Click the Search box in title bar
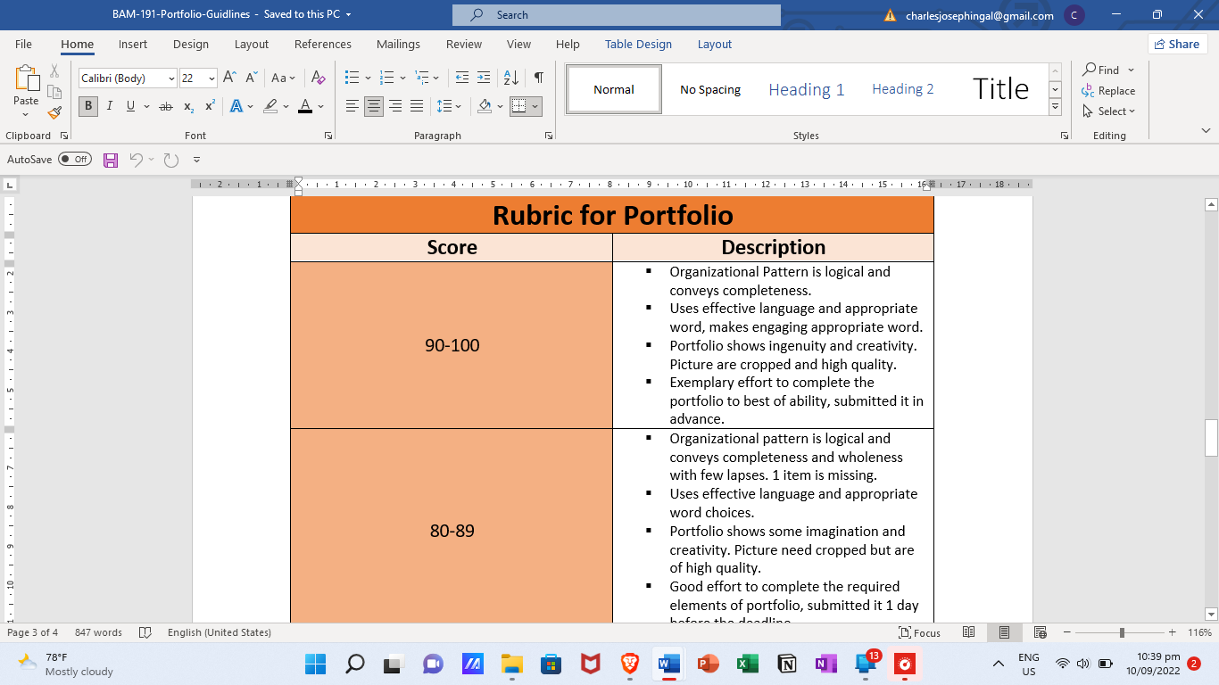Screen dimensions: 1219x685 point(617,15)
